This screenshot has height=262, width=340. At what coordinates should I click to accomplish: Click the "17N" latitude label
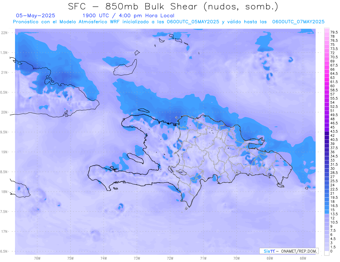5,231
